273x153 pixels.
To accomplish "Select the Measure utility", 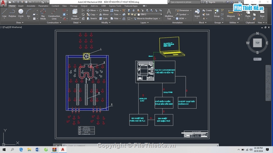I will (x=231, y=13).
